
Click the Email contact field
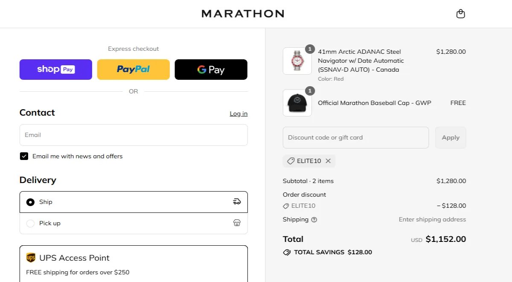click(x=133, y=135)
